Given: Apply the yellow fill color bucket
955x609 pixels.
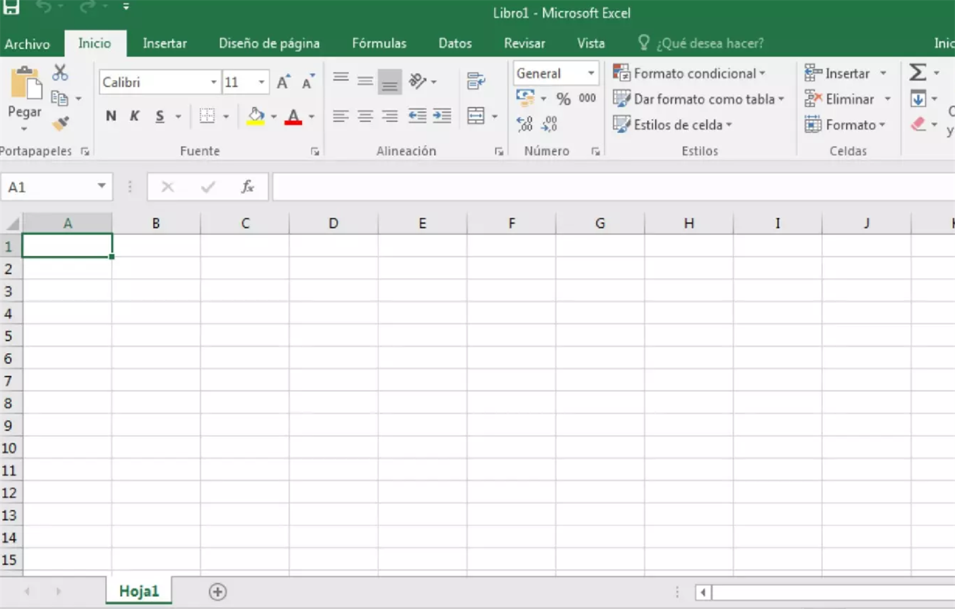Looking at the screenshot, I should point(255,116).
